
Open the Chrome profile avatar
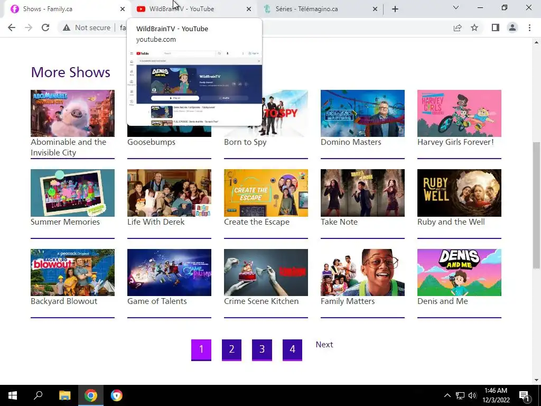tap(512, 27)
